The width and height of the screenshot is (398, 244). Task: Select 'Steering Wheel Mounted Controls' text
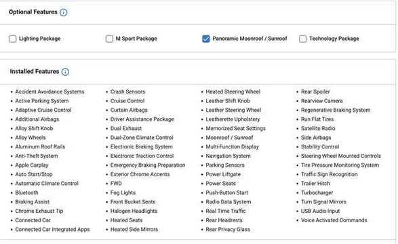tap(341, 156)
